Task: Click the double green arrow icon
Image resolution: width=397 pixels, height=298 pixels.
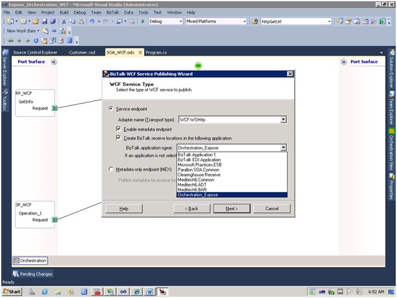Action: point(10,40)
